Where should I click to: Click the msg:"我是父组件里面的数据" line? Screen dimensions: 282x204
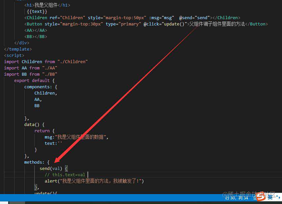(76, 137)
